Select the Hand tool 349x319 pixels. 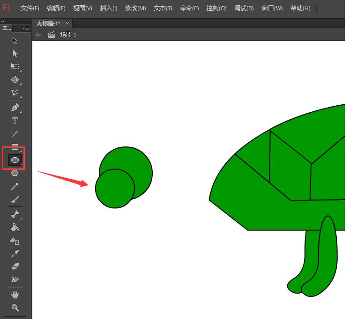point(15,294)
